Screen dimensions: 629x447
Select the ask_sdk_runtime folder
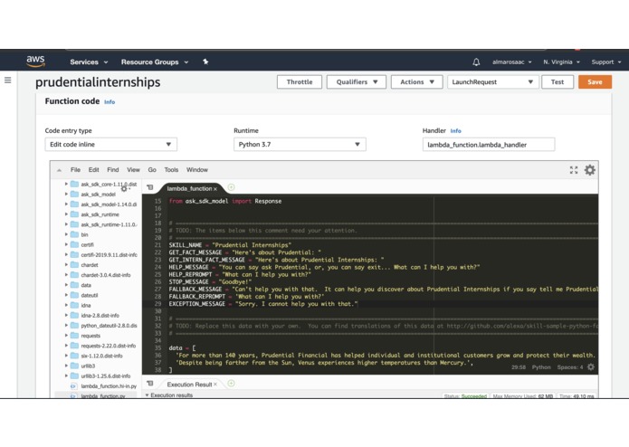[100, 214]
